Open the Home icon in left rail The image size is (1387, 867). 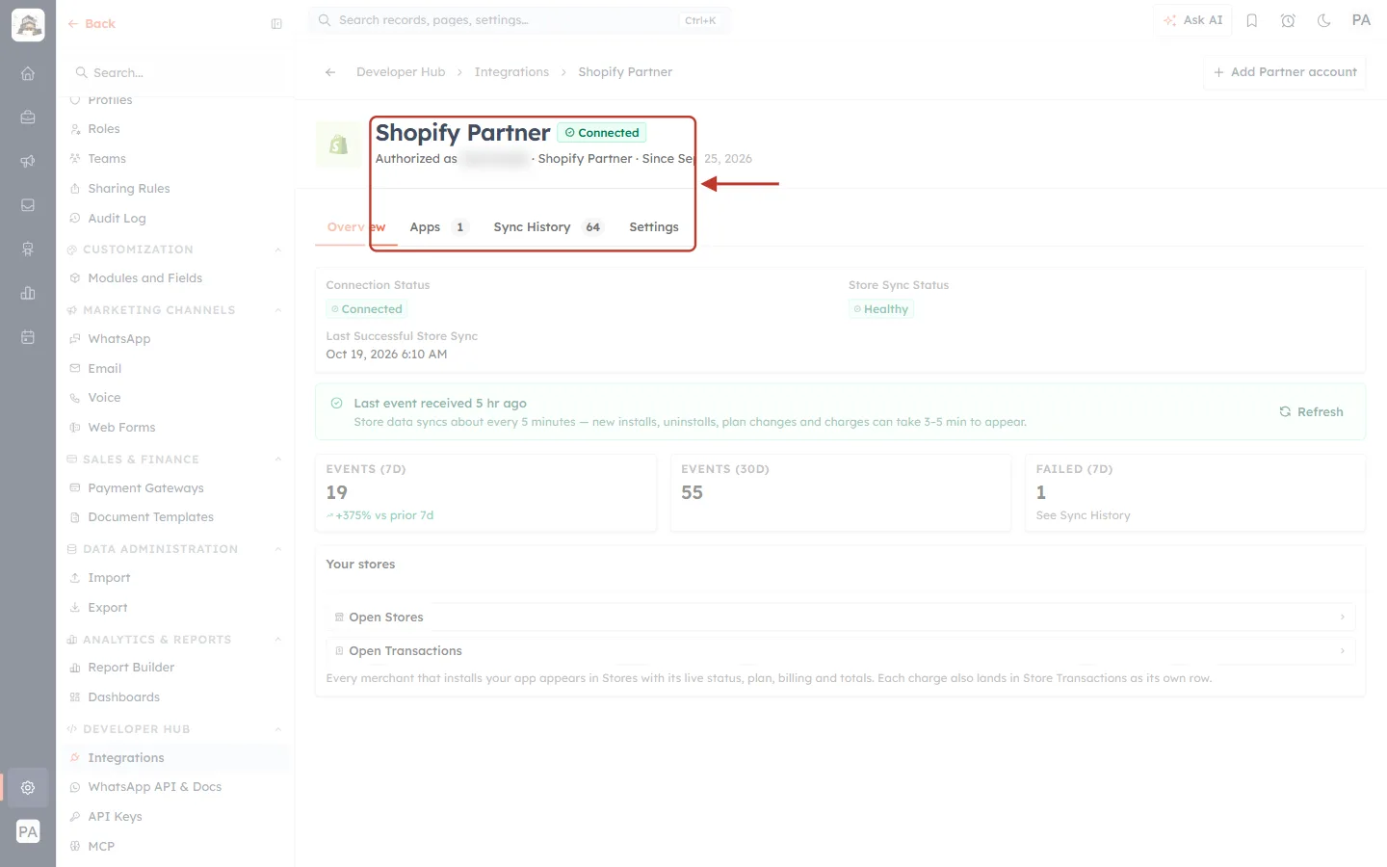point(28,73)
